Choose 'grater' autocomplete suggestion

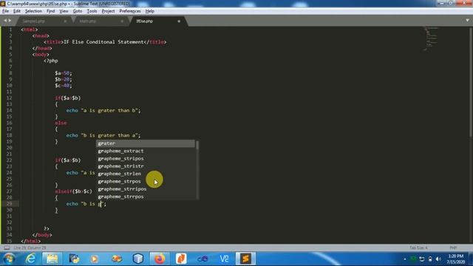coord(146,143)
